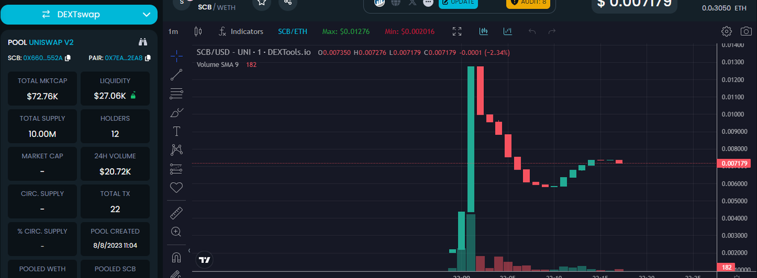This screenshot has width=757, height=278.
Task: Open the Fibonacci retracement tool
Action: coord(177,94)
